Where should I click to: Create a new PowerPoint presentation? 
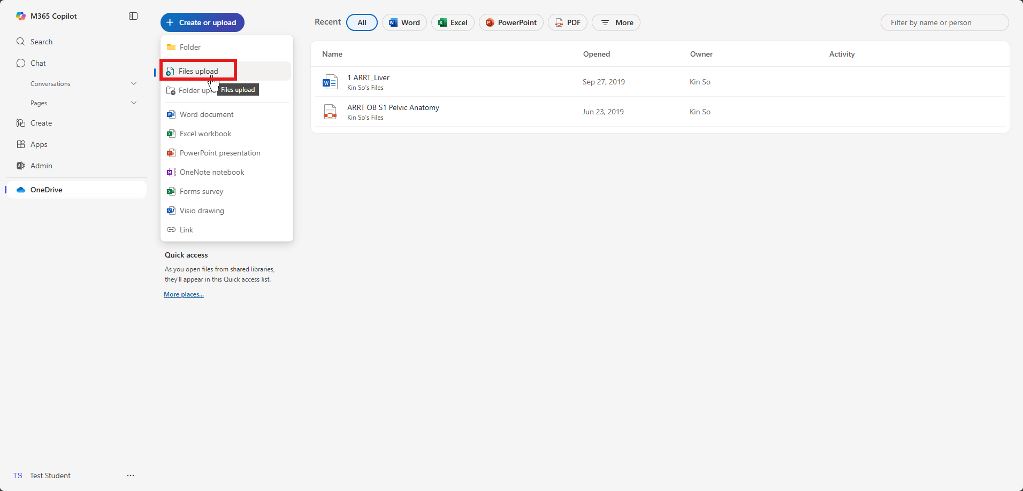tap(227, 153)
